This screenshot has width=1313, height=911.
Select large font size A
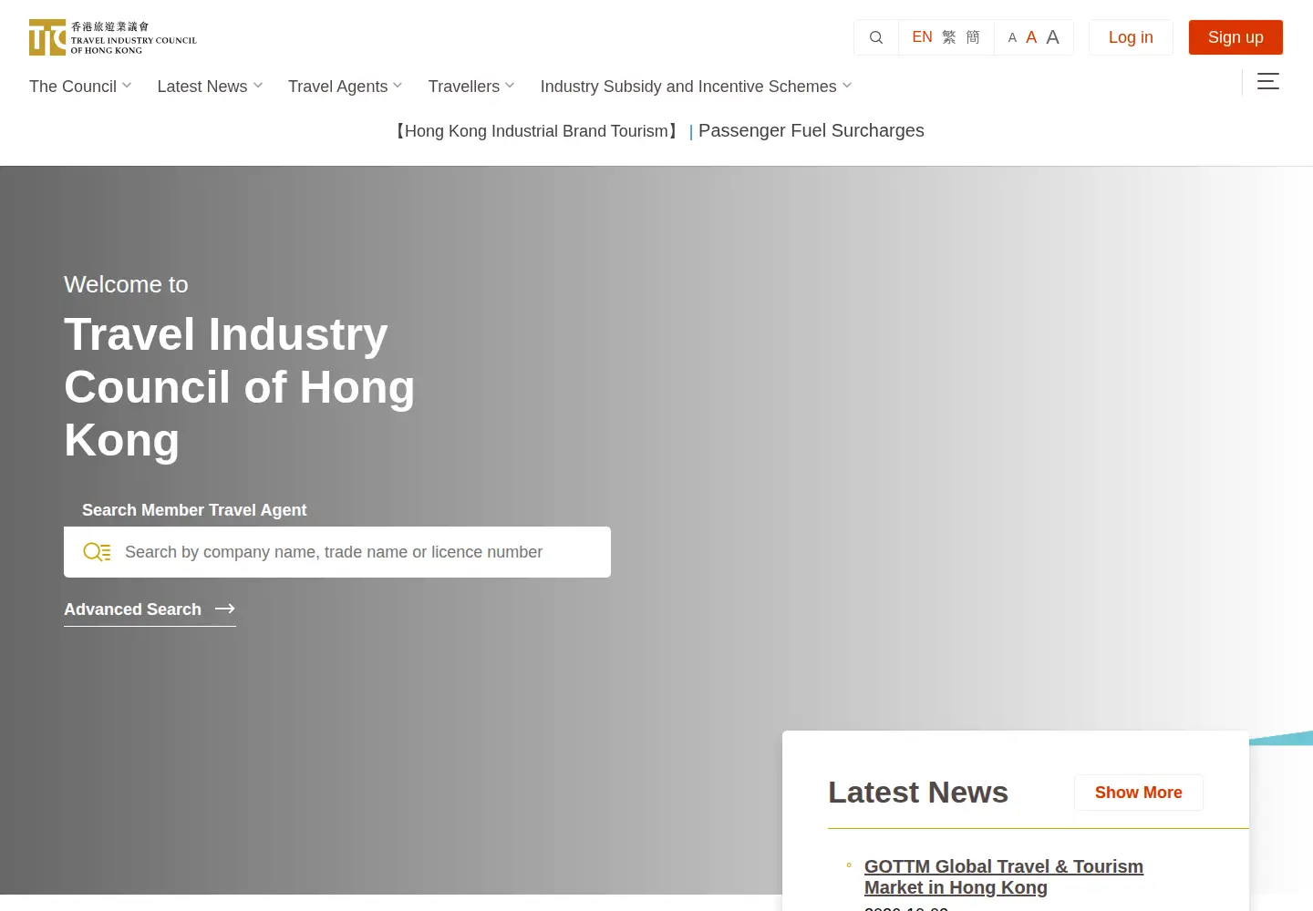click(x=1052, y=37)
